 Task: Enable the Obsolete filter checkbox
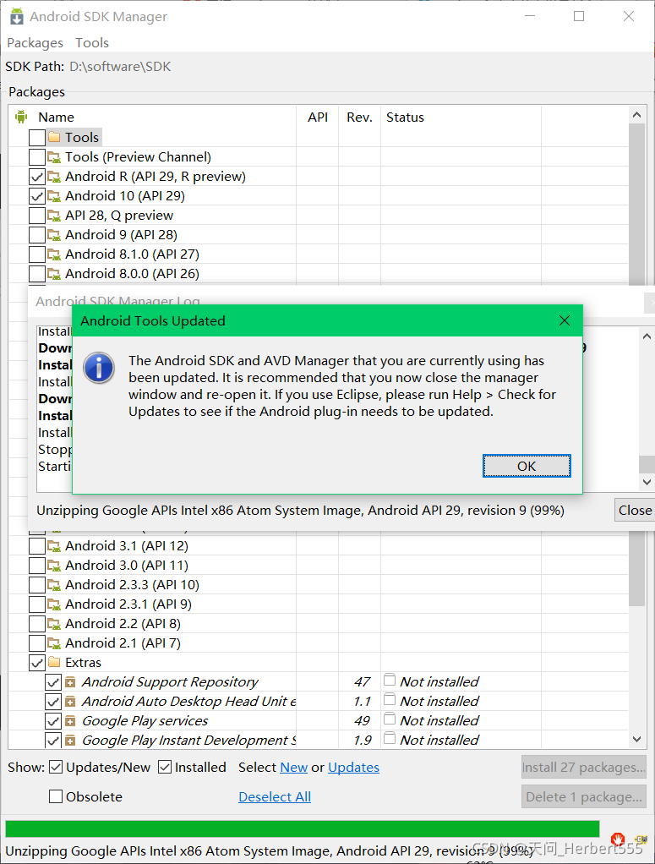tap(56, 796)
